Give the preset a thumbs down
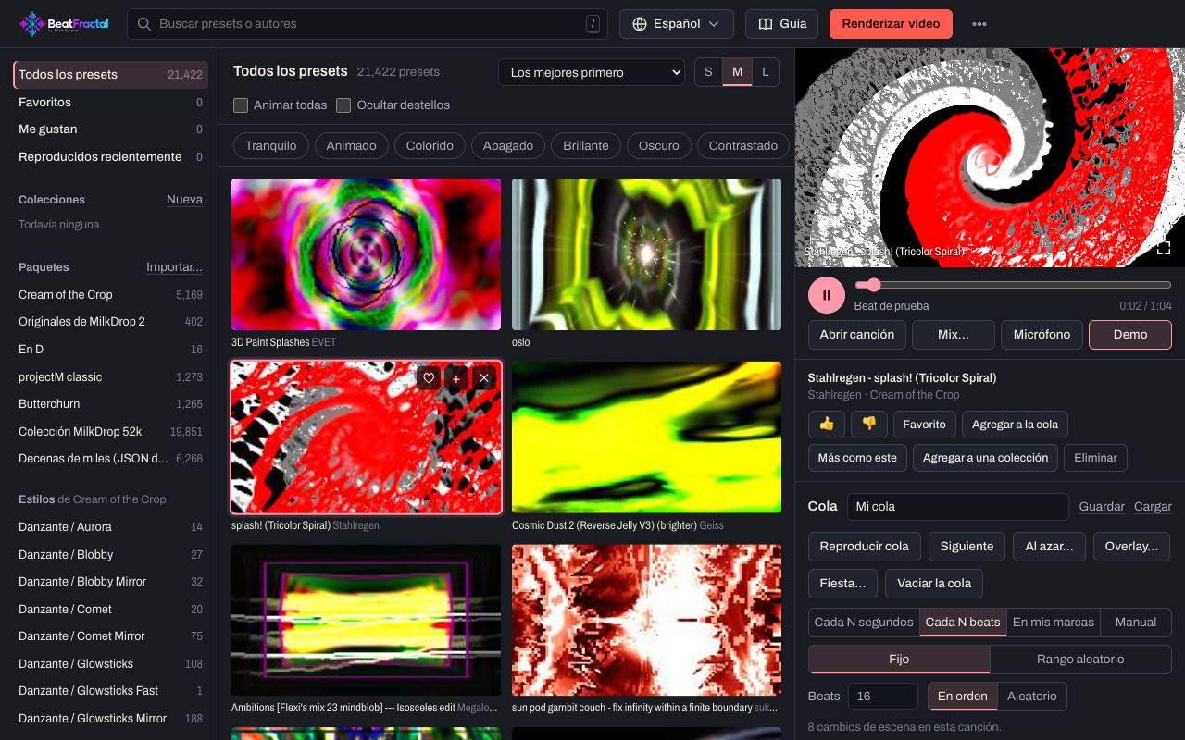This screenshot has width=1185, height=740. [869, 424]
